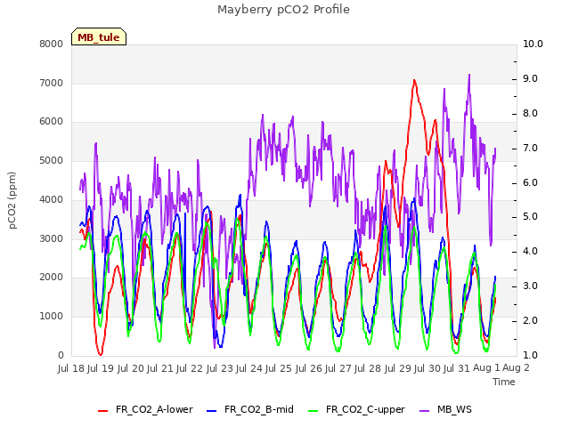Click the 4000 left axis label
Viewport: 570px width, 427px height.
[x=52, y=199]
